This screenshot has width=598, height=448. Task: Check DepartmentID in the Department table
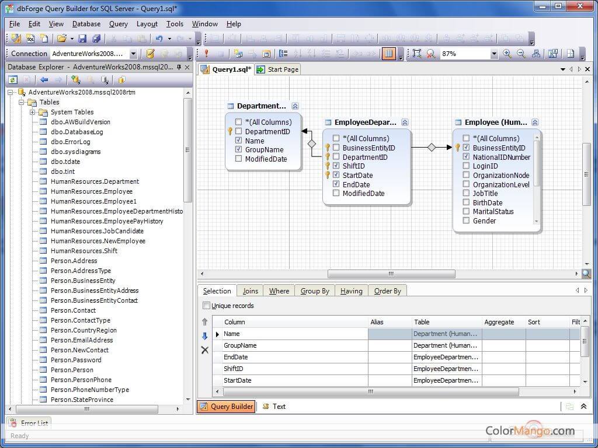pyautogui.click(x=238, y=131)
